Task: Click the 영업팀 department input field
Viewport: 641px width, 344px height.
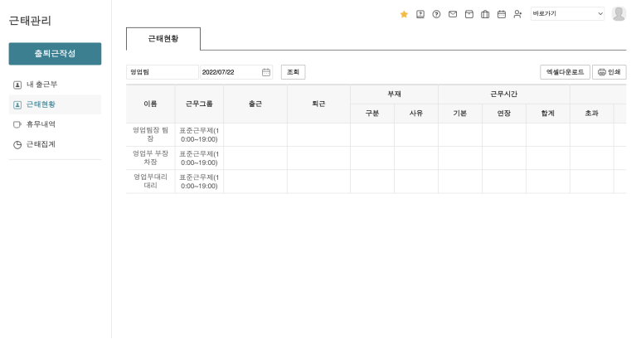Action: 162,72
